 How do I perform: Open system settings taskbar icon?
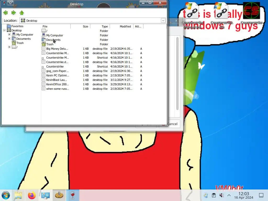tap(46, 195)
